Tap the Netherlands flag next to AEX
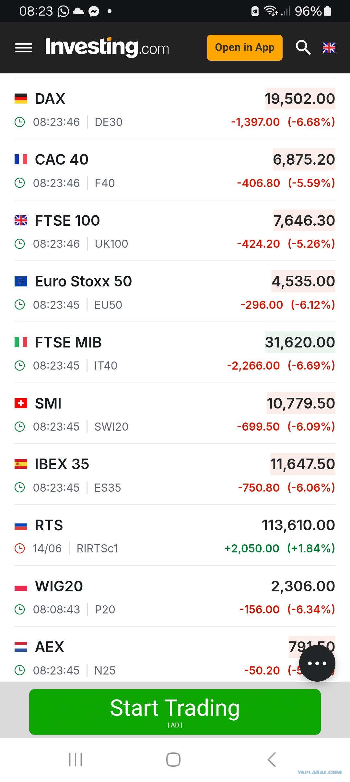This screenshot has height=782, width=350. point(21,647)
